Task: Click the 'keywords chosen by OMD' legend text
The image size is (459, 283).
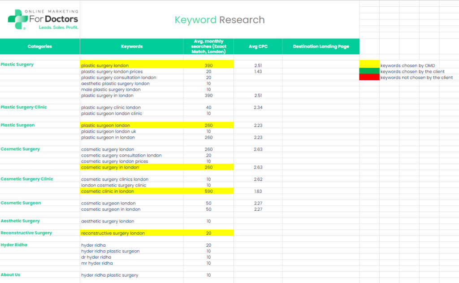Action: [x=407, y=65]
